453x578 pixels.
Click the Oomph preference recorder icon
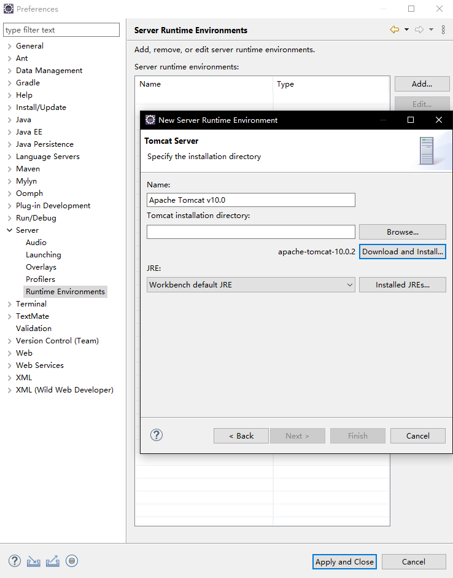[72, 561]
